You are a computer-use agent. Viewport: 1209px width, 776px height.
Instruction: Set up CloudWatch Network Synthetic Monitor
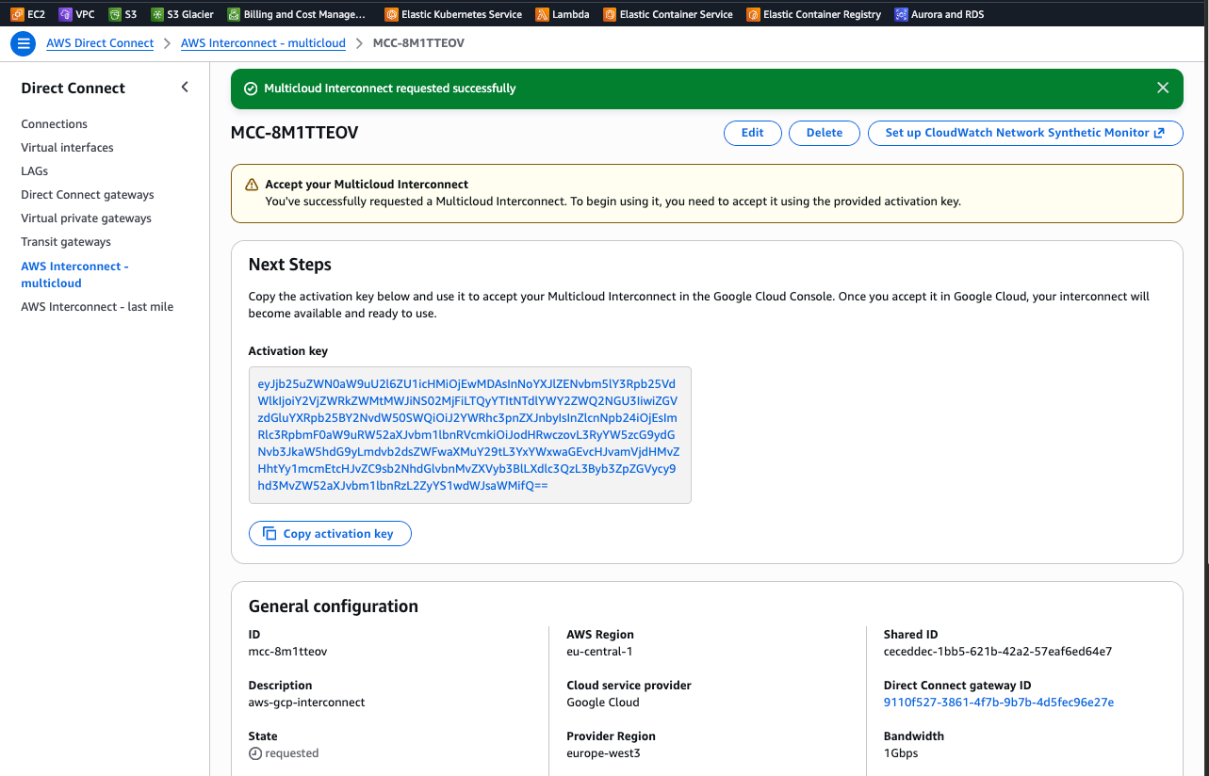1024,133
